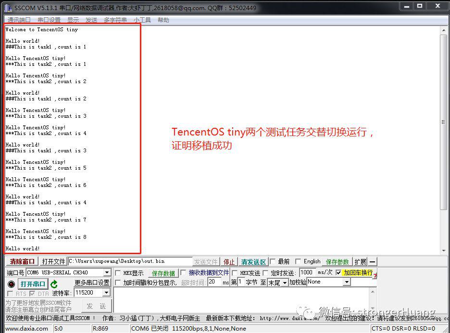This screenshot has width=450, height=333.
Task: Click the 'task2 , count is 8' line
Action: [46, 237]
